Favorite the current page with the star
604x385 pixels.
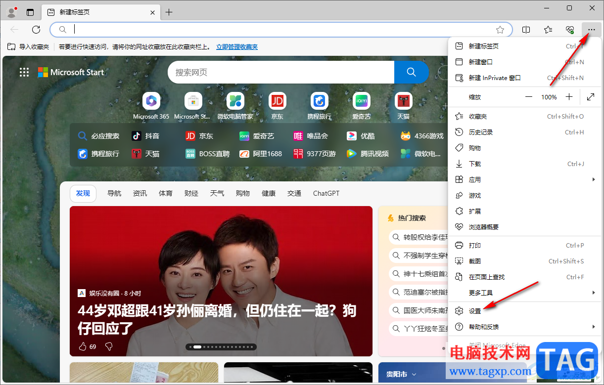point(500,30)
